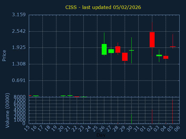
Task: Select the 1.925 price axis label
Action: click(x=19, y=47)
